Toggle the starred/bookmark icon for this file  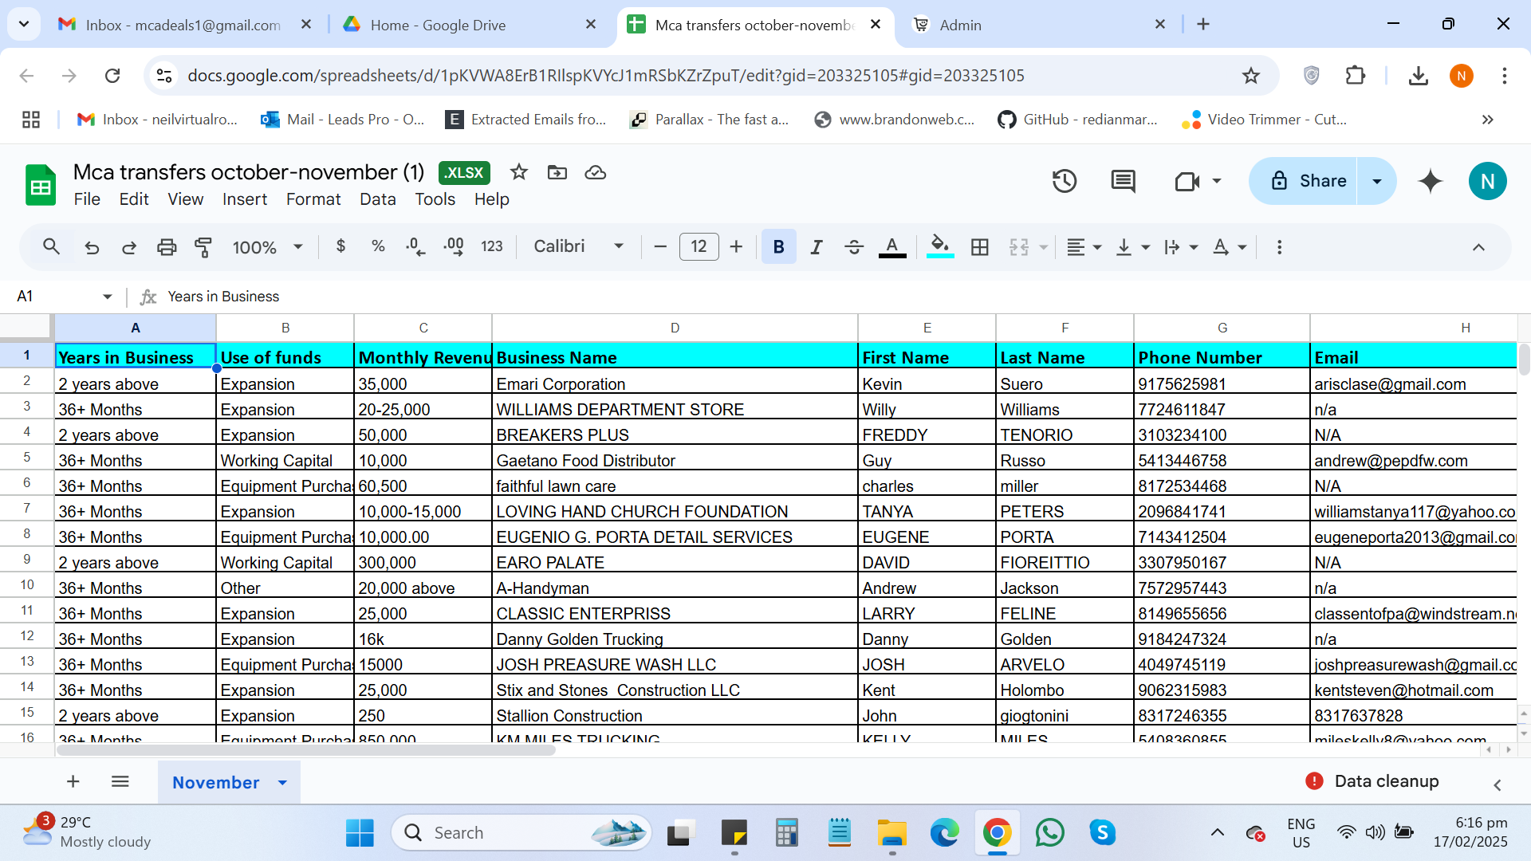519,172
